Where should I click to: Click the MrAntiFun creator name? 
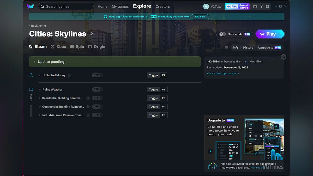click(x=256, y=62)
